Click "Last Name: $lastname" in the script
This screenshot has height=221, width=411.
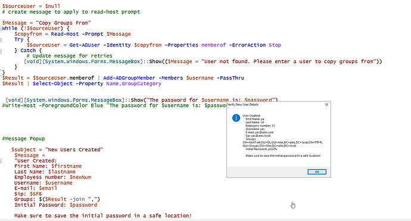(45, 172)
